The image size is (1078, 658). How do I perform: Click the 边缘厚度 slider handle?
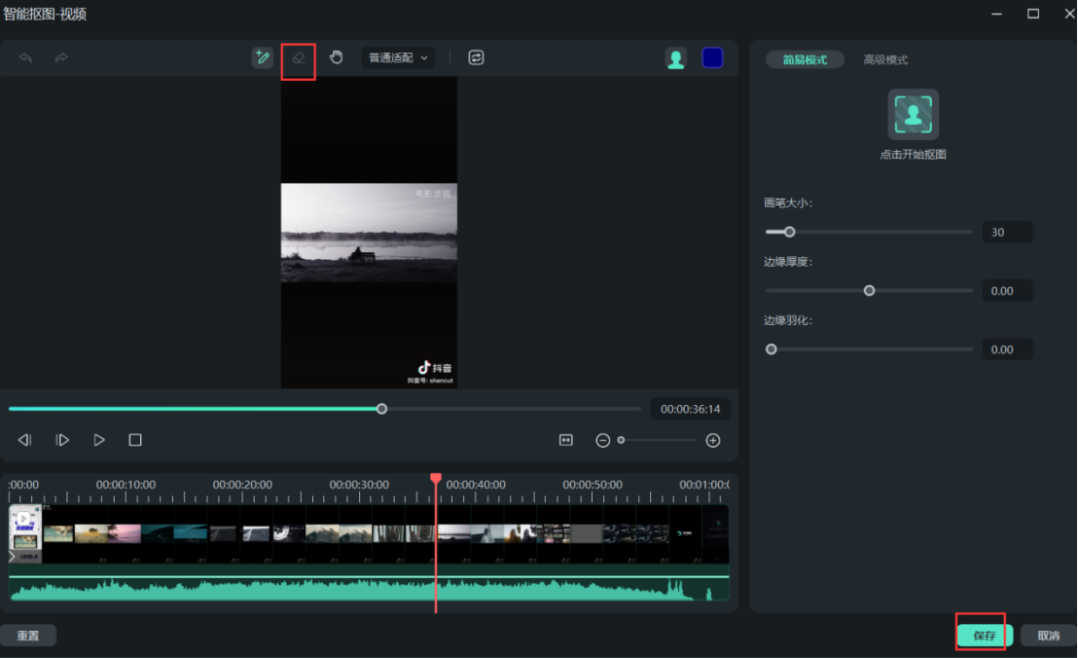click(870, 290)
